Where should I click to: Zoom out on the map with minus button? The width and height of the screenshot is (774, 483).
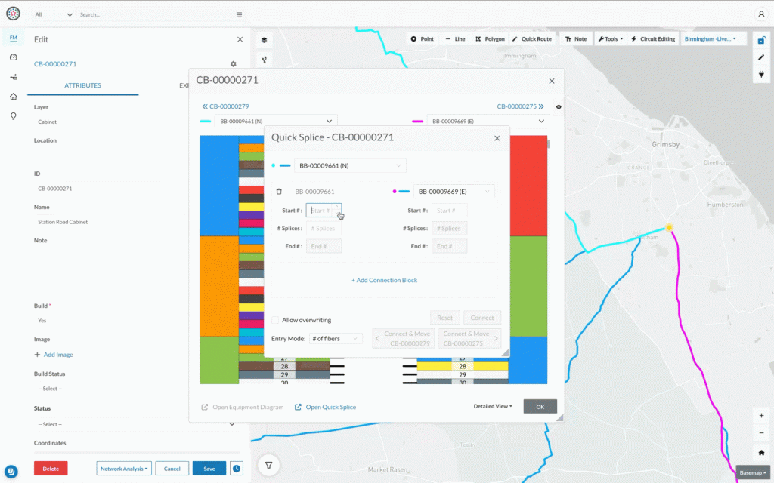tap(761, 433)
